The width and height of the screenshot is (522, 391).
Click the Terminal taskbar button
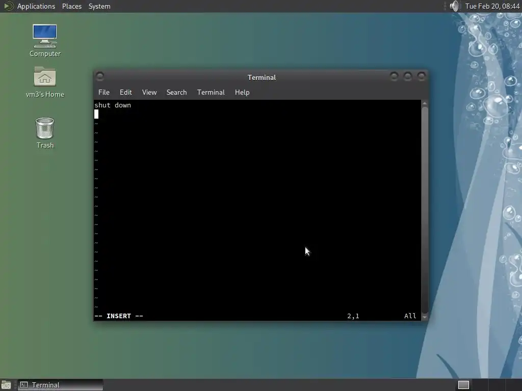(x=60, y=385)
